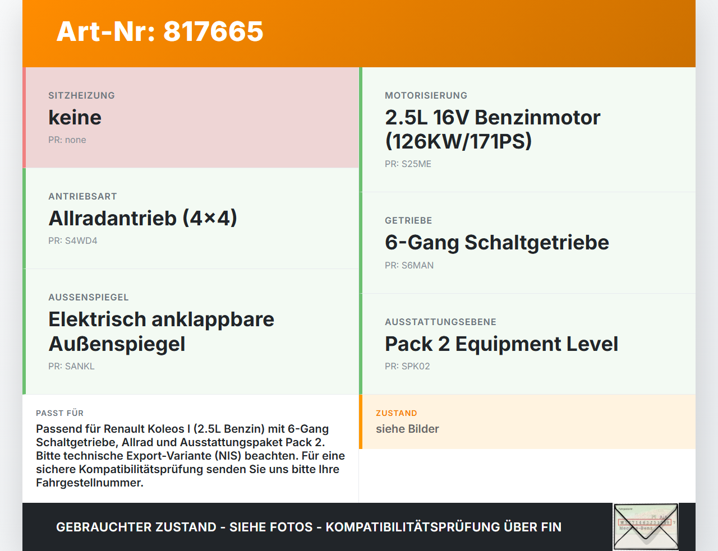Screen dimensions: 718x551
Task: Click the Pack 2 Equipment Level card
Action: coord(527,344)
